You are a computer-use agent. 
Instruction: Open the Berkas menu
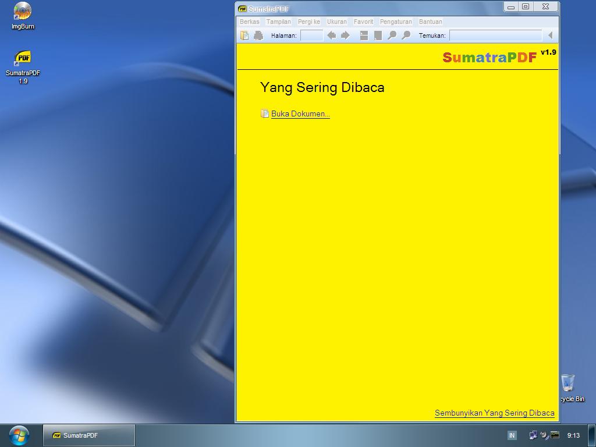(x=249, y=22)
